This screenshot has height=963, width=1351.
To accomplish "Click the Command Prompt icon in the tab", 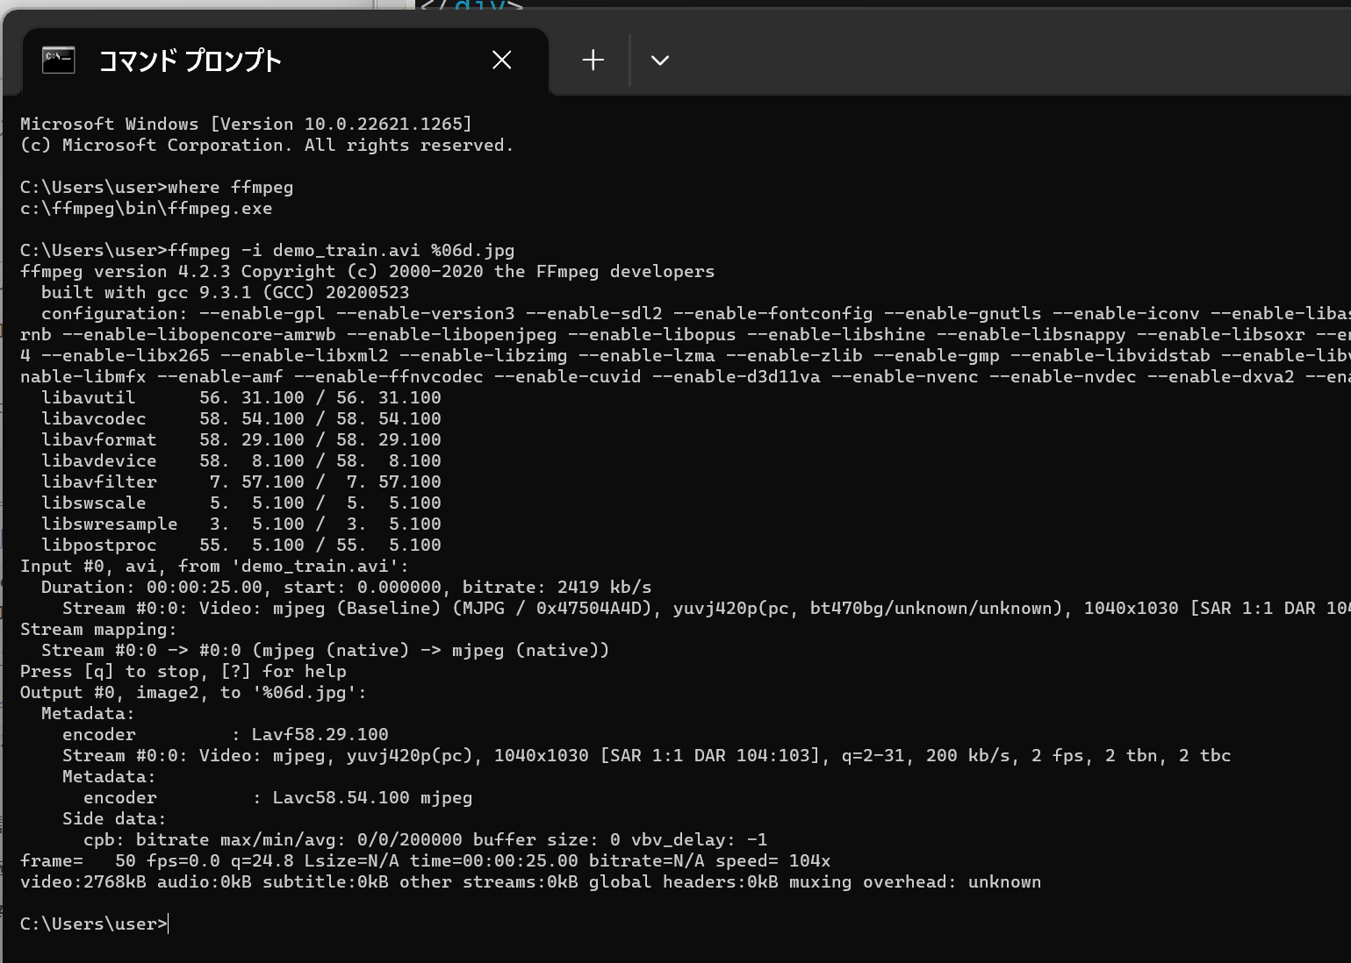I will click(59, 60).
